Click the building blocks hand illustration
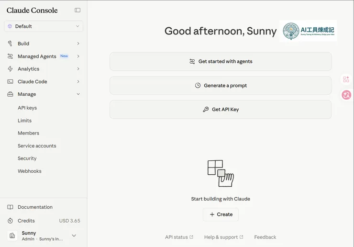354x247 pixels. (221, 173)
